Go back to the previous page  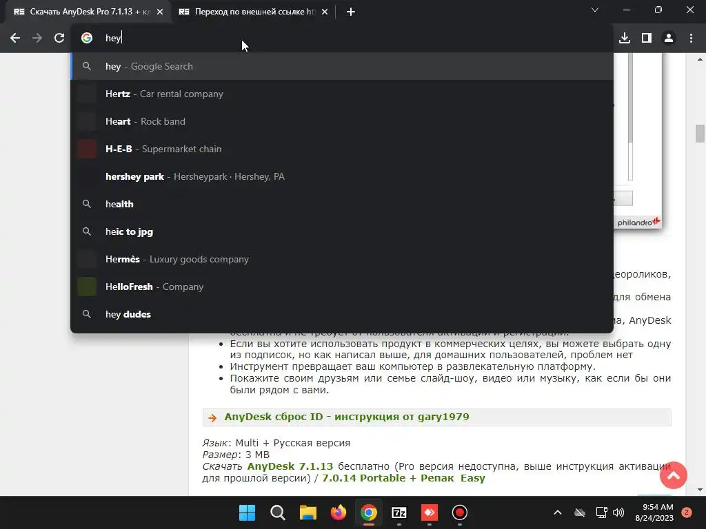coord(15,39)
